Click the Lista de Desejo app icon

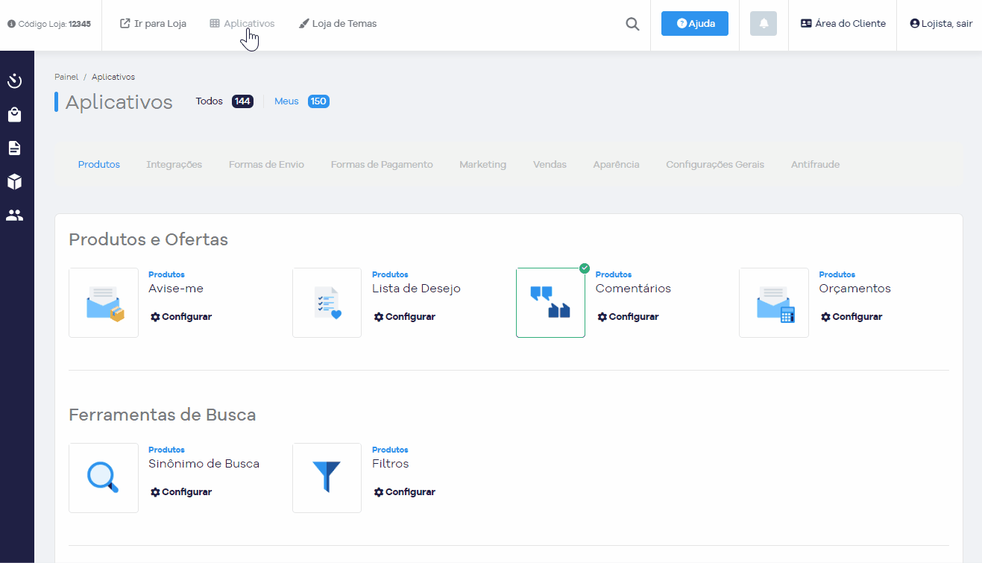[x=327, y=303]
